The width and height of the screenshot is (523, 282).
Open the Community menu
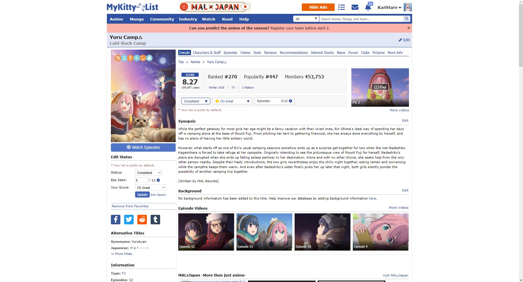pyautogui.click(x=162, y=19)
